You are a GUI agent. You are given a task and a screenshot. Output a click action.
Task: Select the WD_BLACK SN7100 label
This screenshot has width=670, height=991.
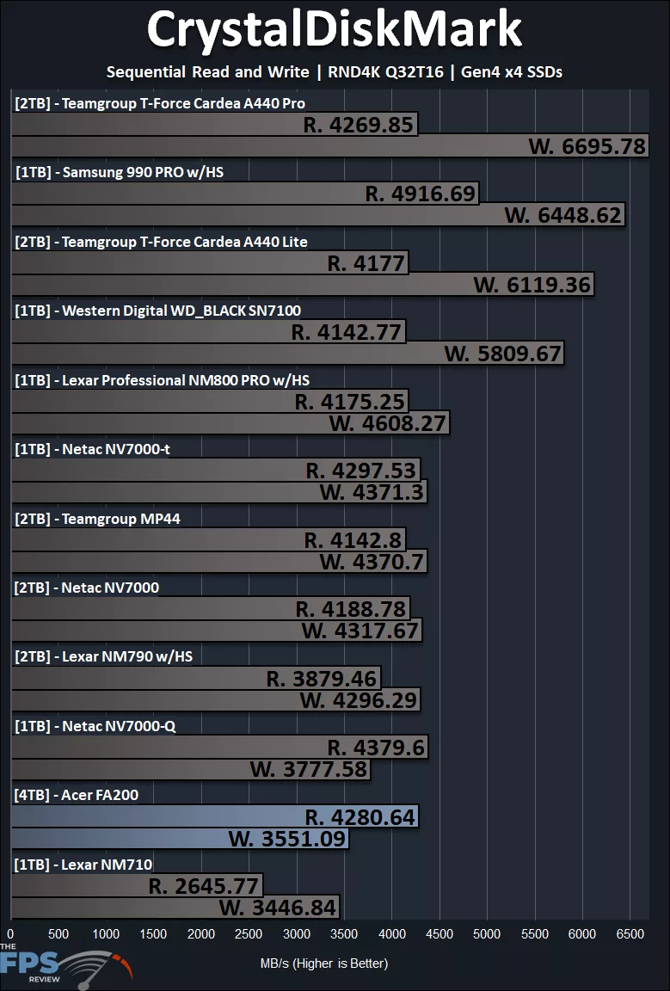coord(158,311)
